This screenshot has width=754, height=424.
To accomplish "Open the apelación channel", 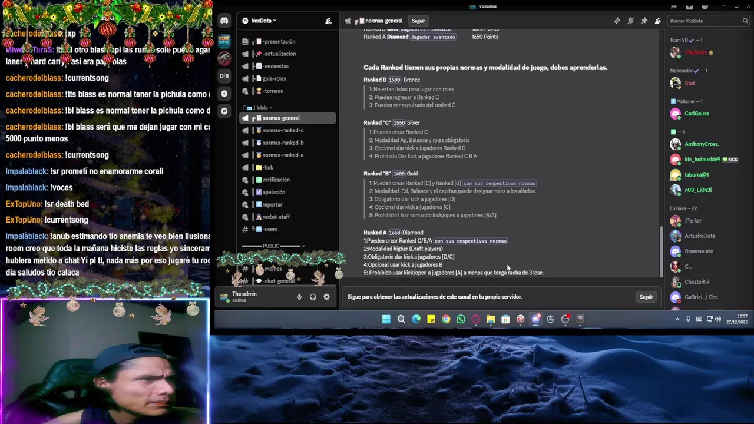I will [287, 192].
